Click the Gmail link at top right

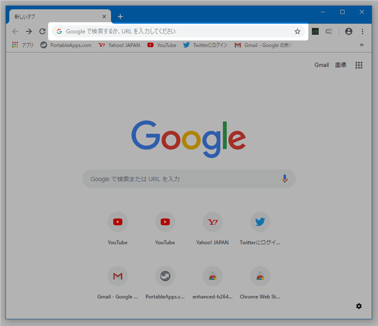point(322,65)
